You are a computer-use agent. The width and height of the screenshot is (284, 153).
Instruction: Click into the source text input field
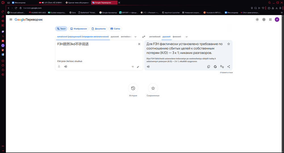(x=96, y=50)
